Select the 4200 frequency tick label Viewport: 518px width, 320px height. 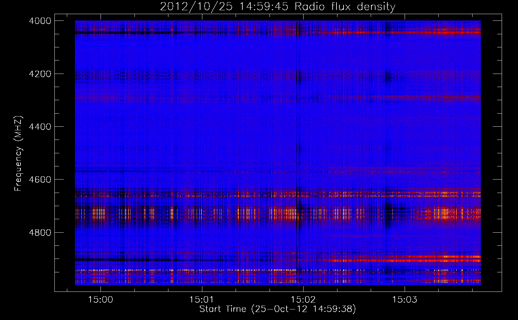tap(40, 74)
